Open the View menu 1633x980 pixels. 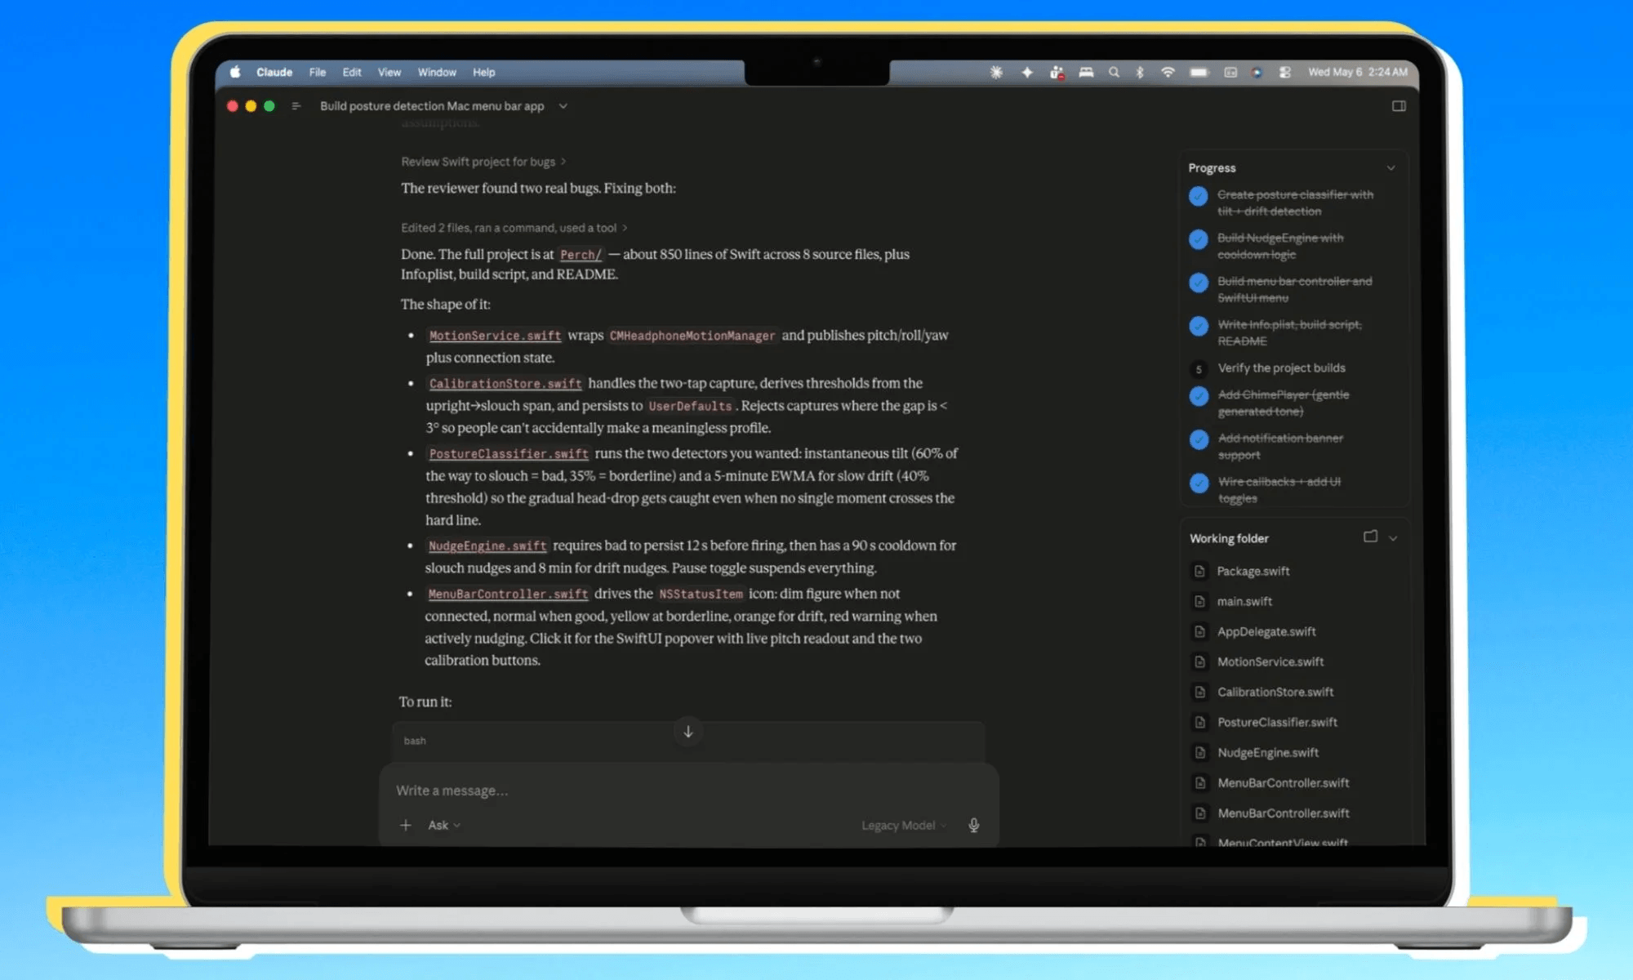click(389, 72)
